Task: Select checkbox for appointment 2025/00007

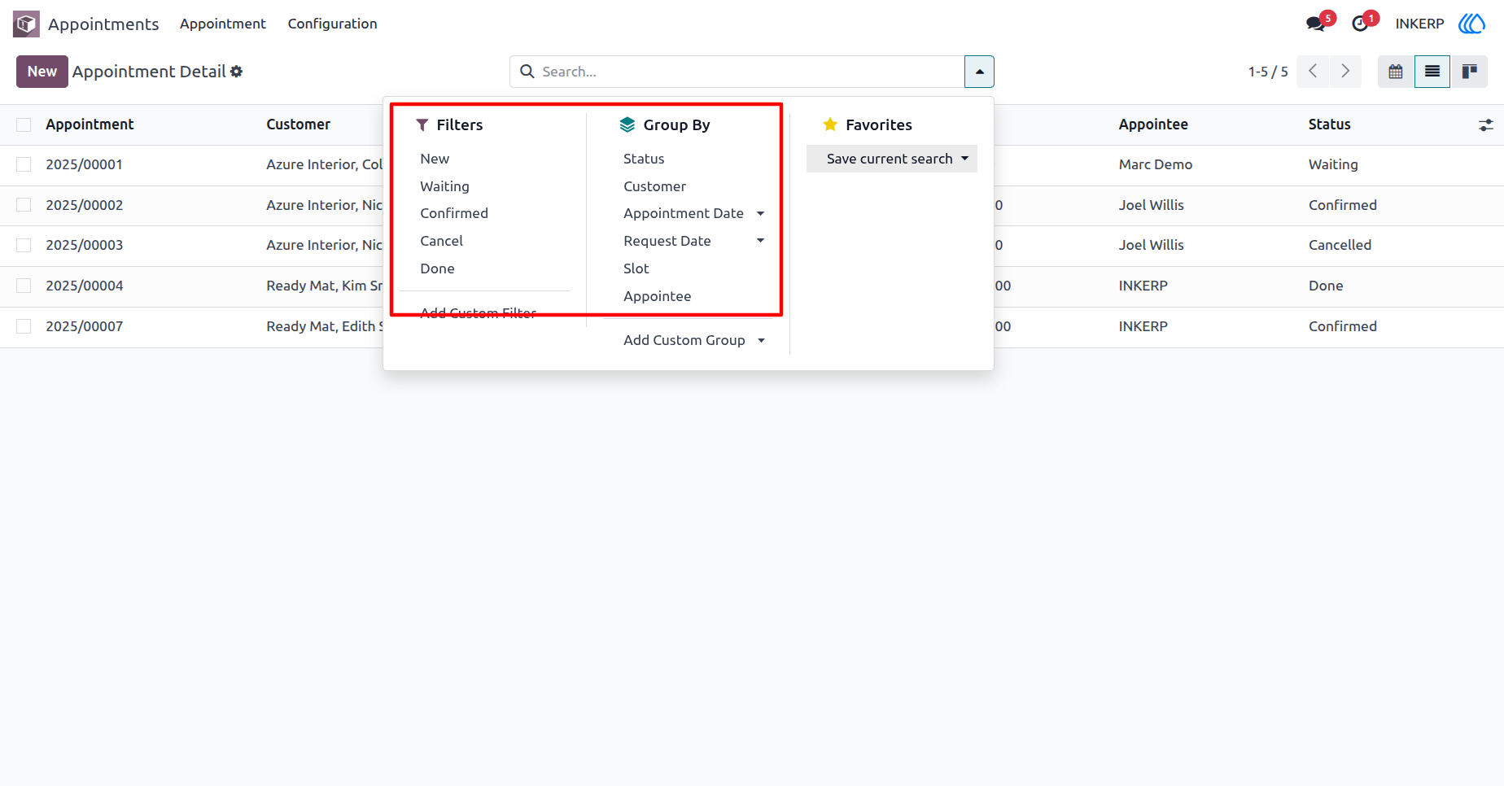Action: (24, 326)
